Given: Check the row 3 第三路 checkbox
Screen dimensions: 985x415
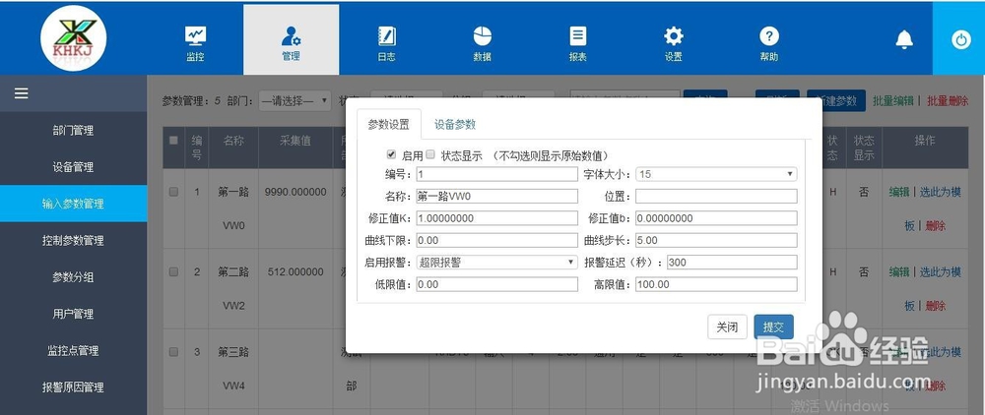Looking at the screenshot, I should pyautogui.click(x=173, y=352).
